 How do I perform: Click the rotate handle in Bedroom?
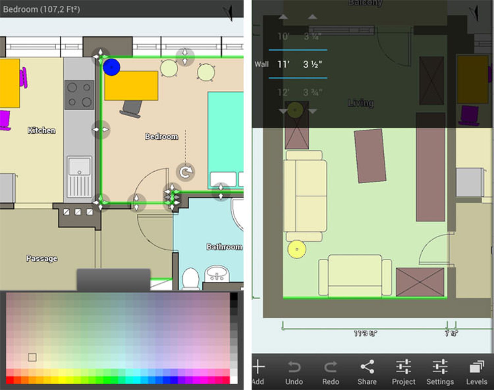pyautogui.click(x=186, y=172)
